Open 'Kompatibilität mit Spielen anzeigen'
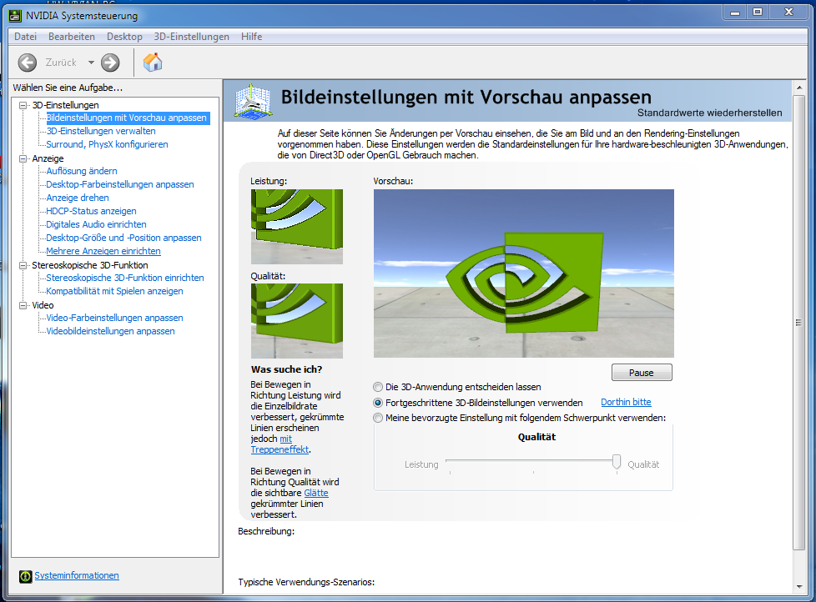The height and width of the screenshot is (602, 816). [x=114, y=291]
